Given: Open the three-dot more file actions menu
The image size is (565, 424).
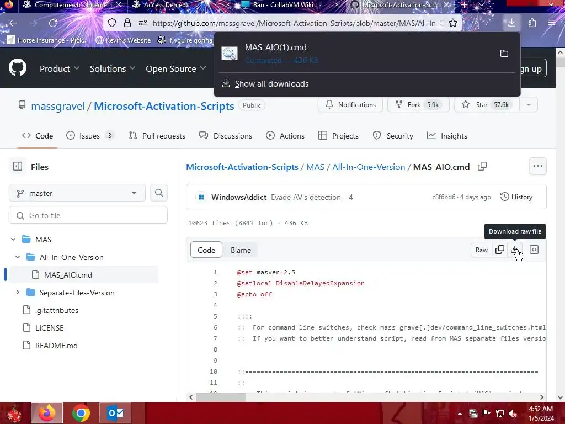Looking at the screenshot, I should click(x=538, y=166).
